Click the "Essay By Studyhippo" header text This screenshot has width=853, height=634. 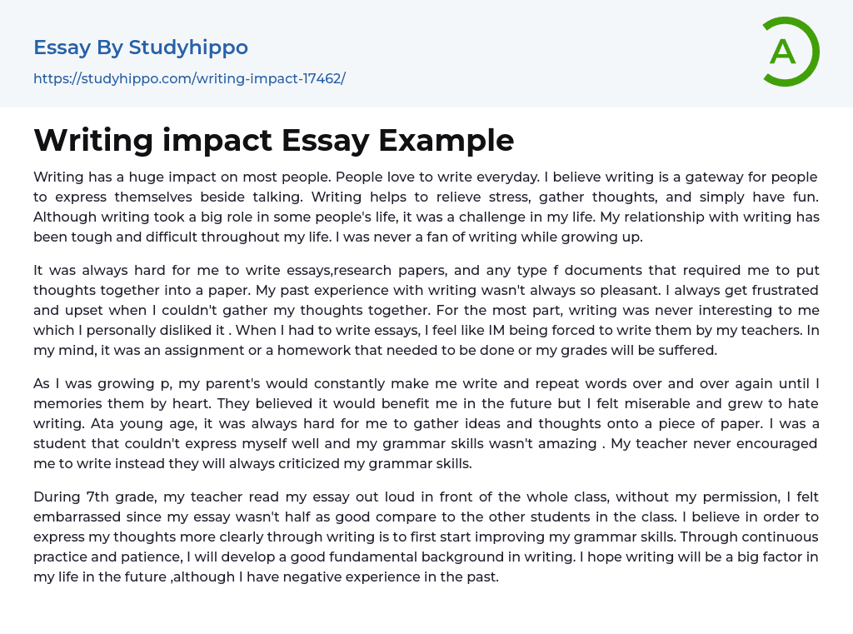(x=140, y=47)
